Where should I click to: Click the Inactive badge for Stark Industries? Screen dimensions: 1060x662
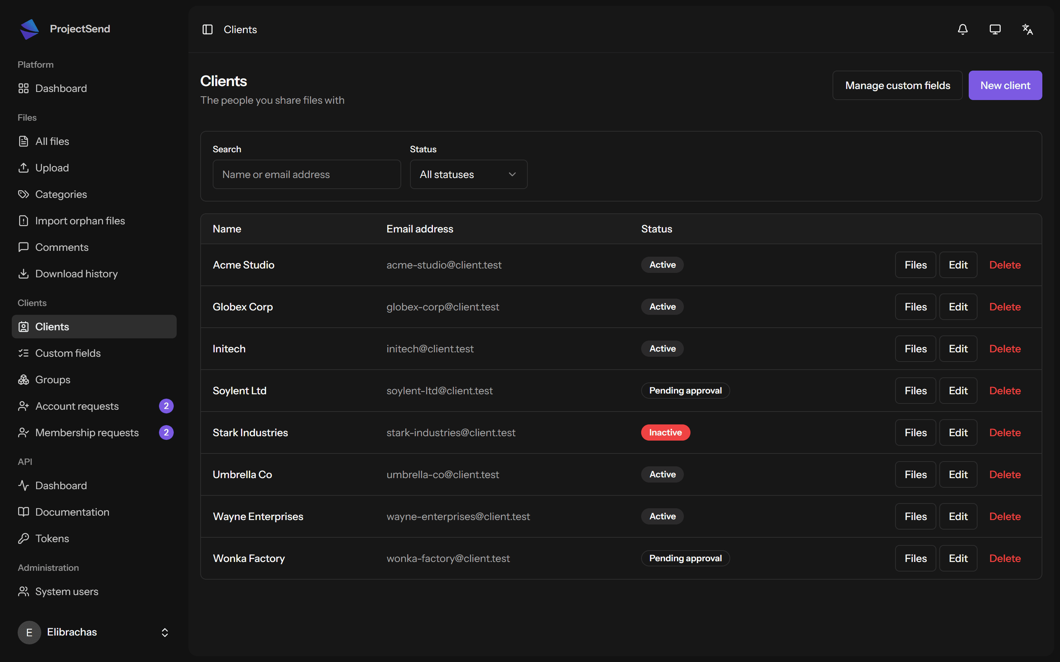pos(665,433)
